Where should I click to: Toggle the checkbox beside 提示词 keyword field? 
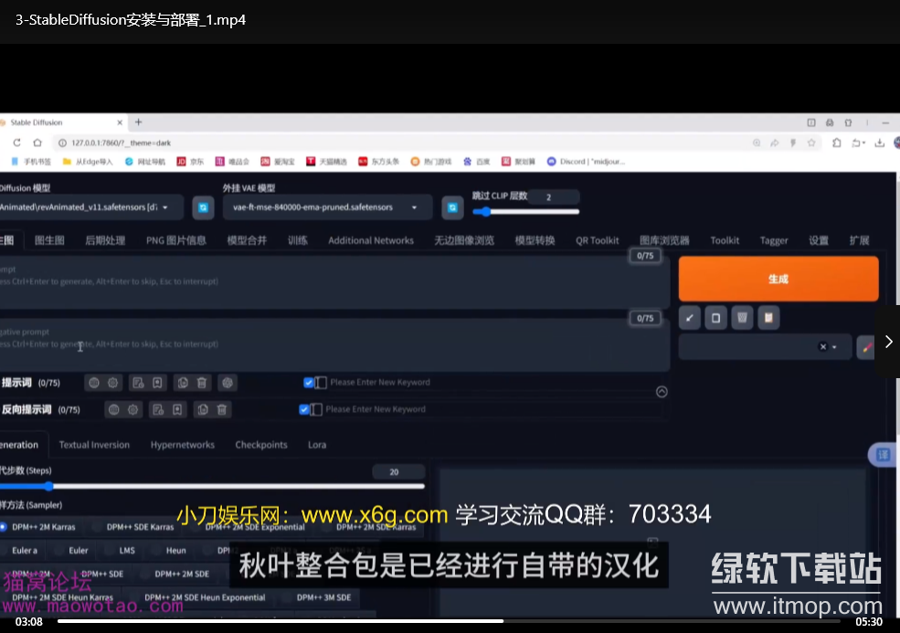click(x=309, y=383)
